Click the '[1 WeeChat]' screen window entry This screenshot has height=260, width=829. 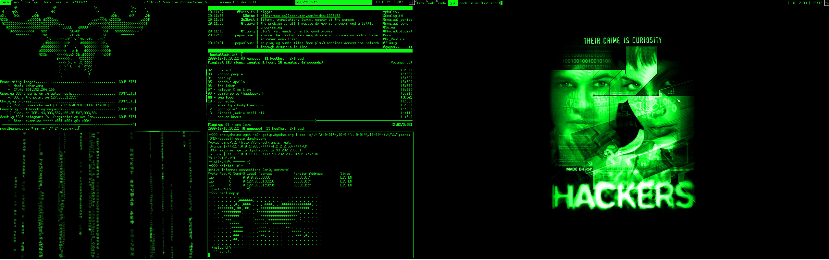275,58
